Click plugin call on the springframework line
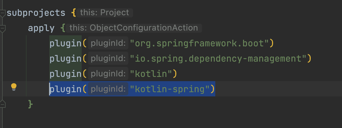 pyautogui.click(x=65, y=43)
